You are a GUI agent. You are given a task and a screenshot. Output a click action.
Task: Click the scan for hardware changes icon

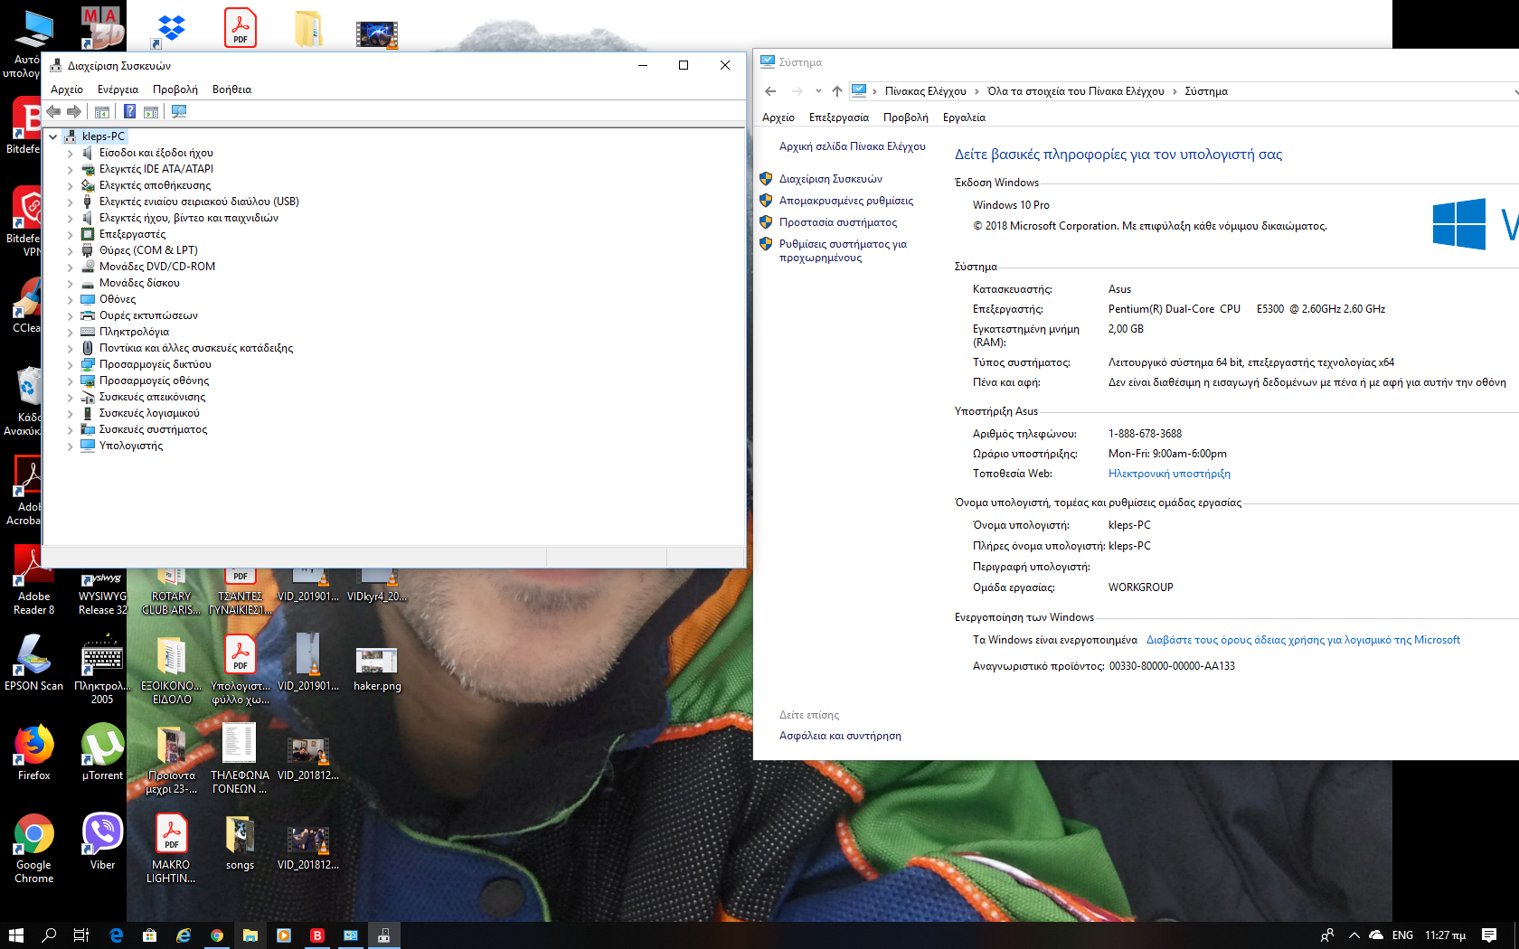(179, 111)
